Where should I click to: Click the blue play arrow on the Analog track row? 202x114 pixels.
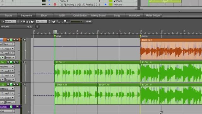(x=49, y=4)
